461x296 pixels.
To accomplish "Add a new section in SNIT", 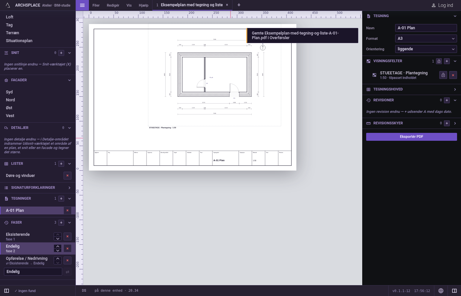I will [x=61, y=53].
